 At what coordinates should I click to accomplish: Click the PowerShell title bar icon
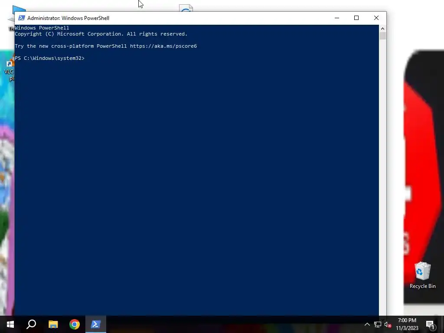click(x=21, y=18)
